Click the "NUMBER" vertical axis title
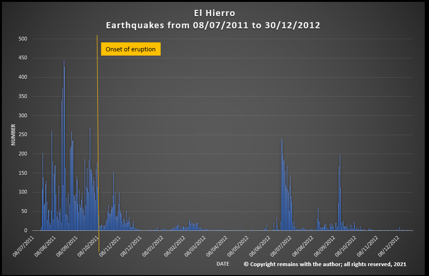The image size is (429, 276). pyautogui.click(x=14, y=134)
